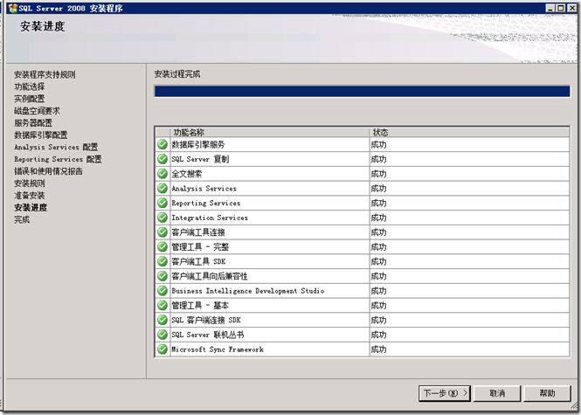Click the success icon for SQL Server 复制
Image resolution: width=581 pixels, height=415 pixels.
tap(163, 159)
